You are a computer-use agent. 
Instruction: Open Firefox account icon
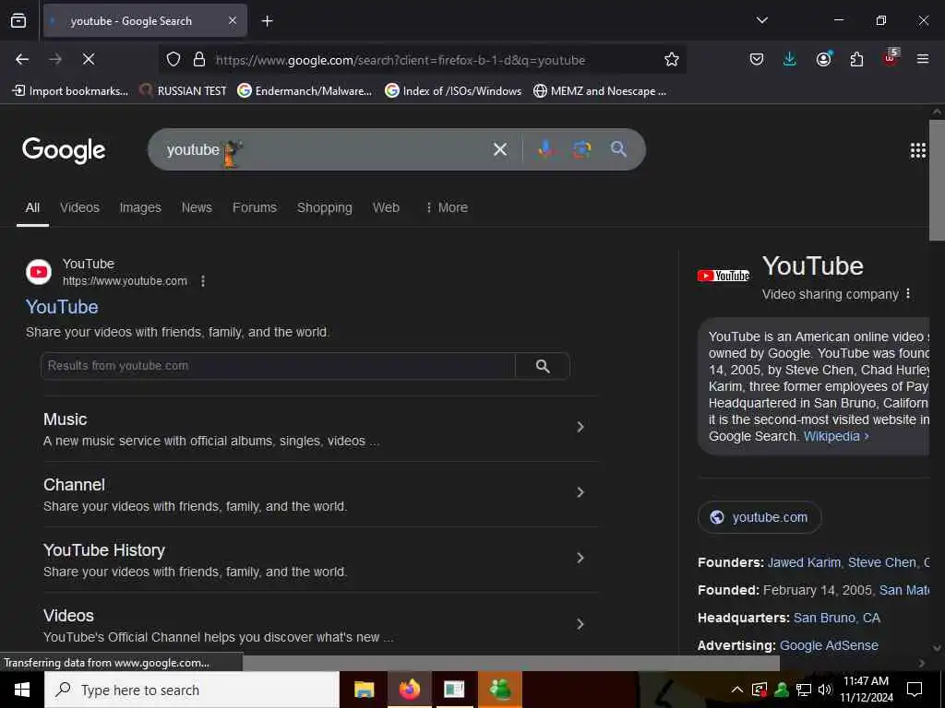pyautogui.click(x=823, y=59)
